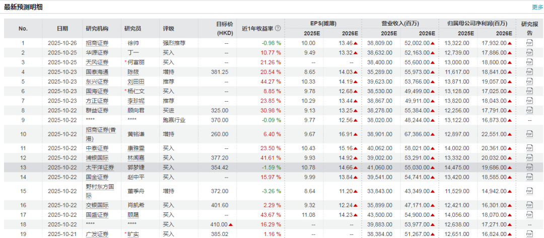Screen dimensions: 544x238
Task: Open 浦银国际 institution link
Action: [97, 158]
